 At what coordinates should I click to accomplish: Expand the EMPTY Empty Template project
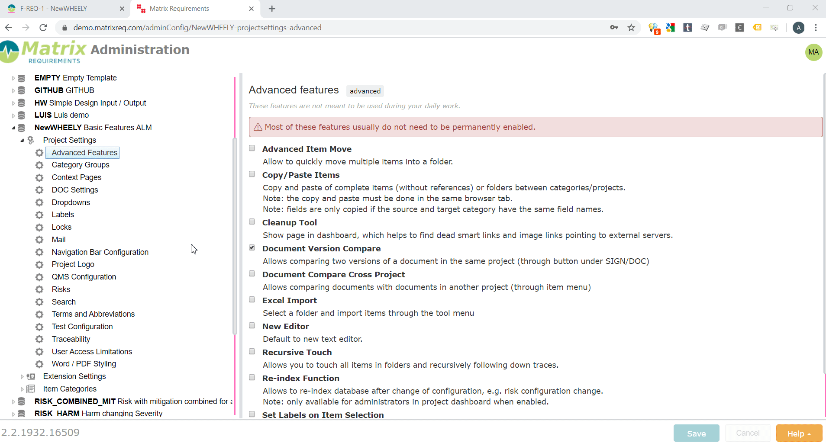(13, 78)
